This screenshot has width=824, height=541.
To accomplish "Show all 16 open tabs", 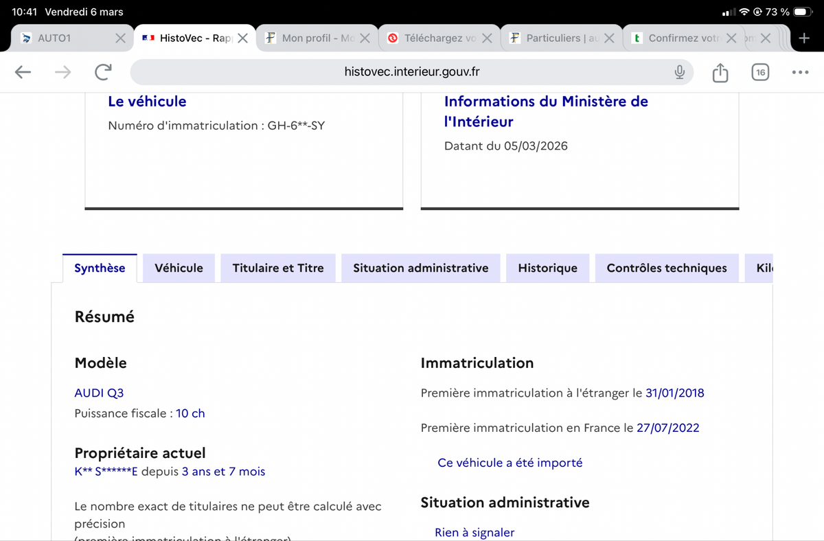I will pos(759,72).
